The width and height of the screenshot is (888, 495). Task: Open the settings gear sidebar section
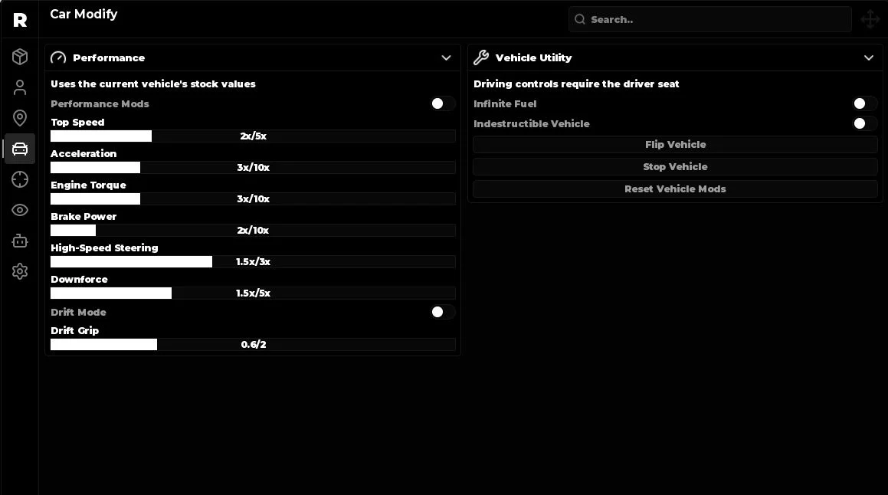[20, 271]
